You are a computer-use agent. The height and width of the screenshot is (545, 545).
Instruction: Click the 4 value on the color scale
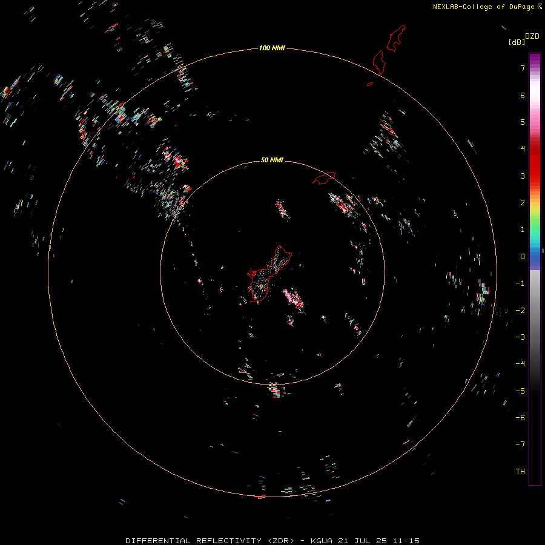523,149
